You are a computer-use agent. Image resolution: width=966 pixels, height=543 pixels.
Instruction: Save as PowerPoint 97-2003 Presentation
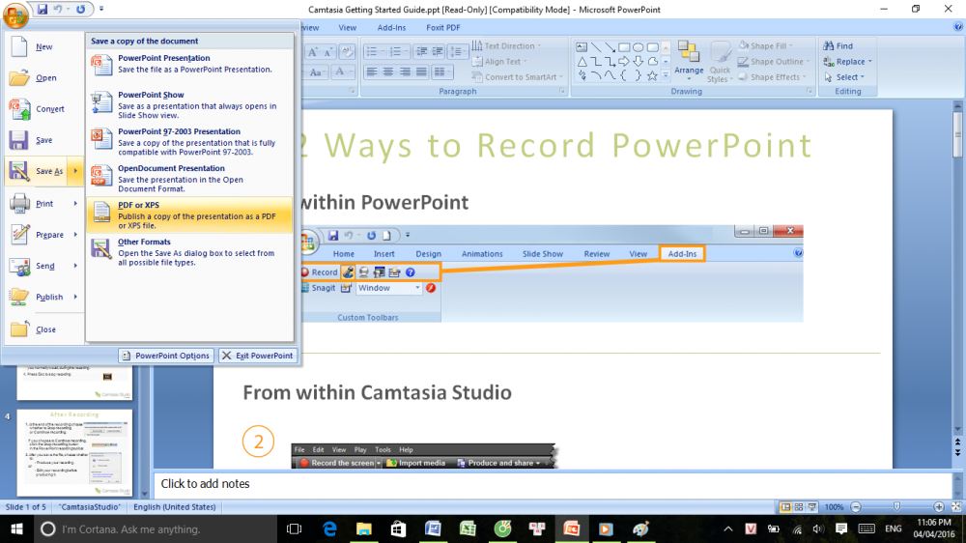point(189,142)
